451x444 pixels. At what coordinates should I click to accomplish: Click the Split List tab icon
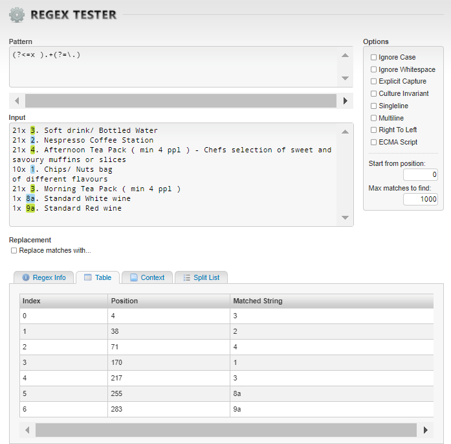[186, 277]
